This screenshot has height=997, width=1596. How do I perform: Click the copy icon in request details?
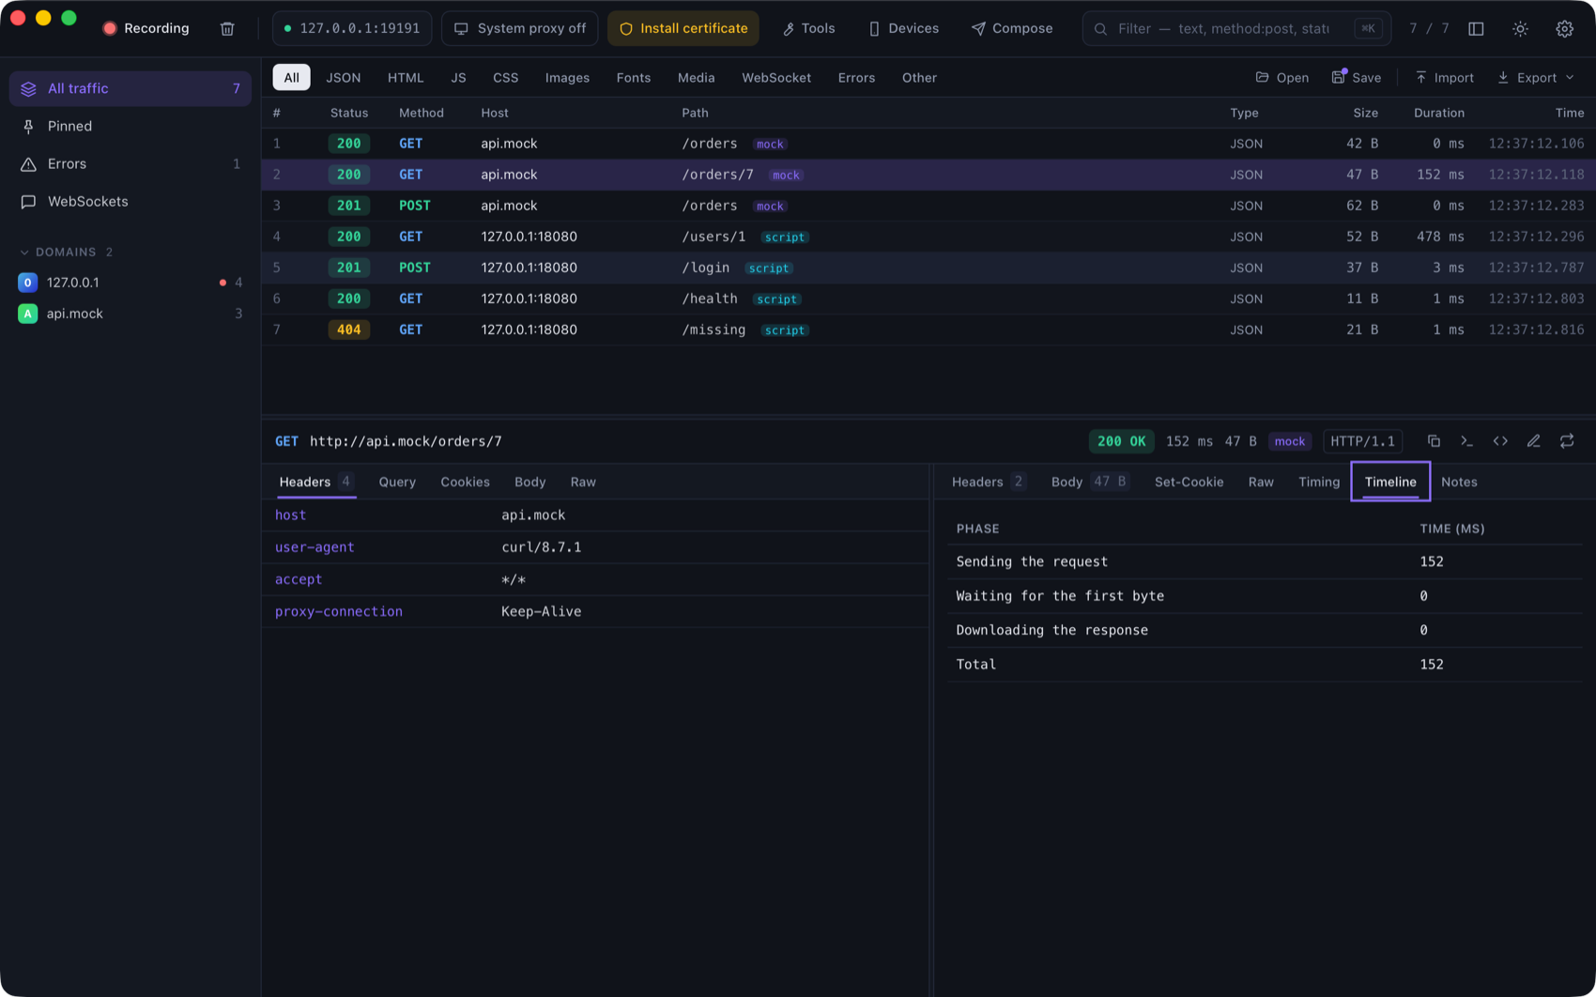[x=1434, y=441]
